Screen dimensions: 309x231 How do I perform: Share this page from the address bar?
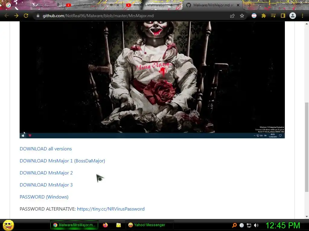tap(232, 16)
